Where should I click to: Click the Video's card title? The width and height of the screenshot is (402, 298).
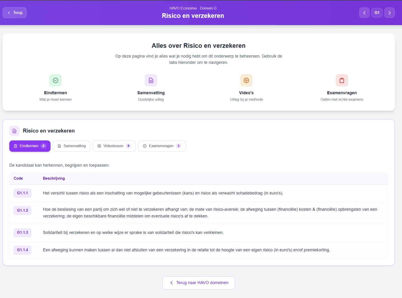coord(246,93)
